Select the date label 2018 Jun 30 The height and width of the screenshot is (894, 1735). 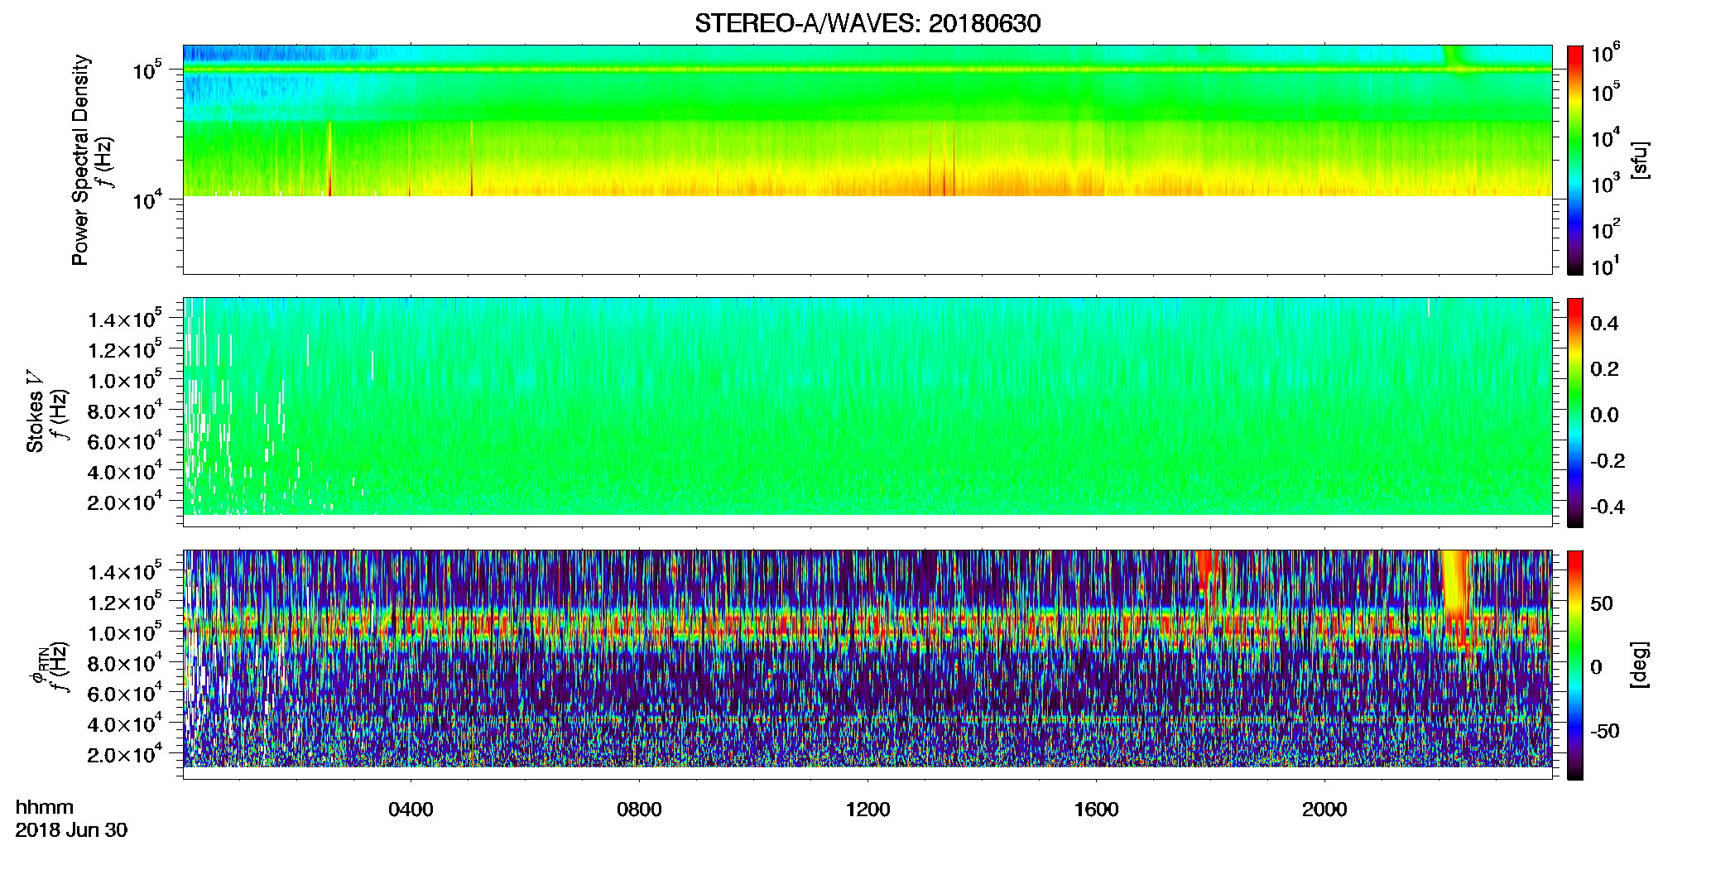click(x=71, y=830)
